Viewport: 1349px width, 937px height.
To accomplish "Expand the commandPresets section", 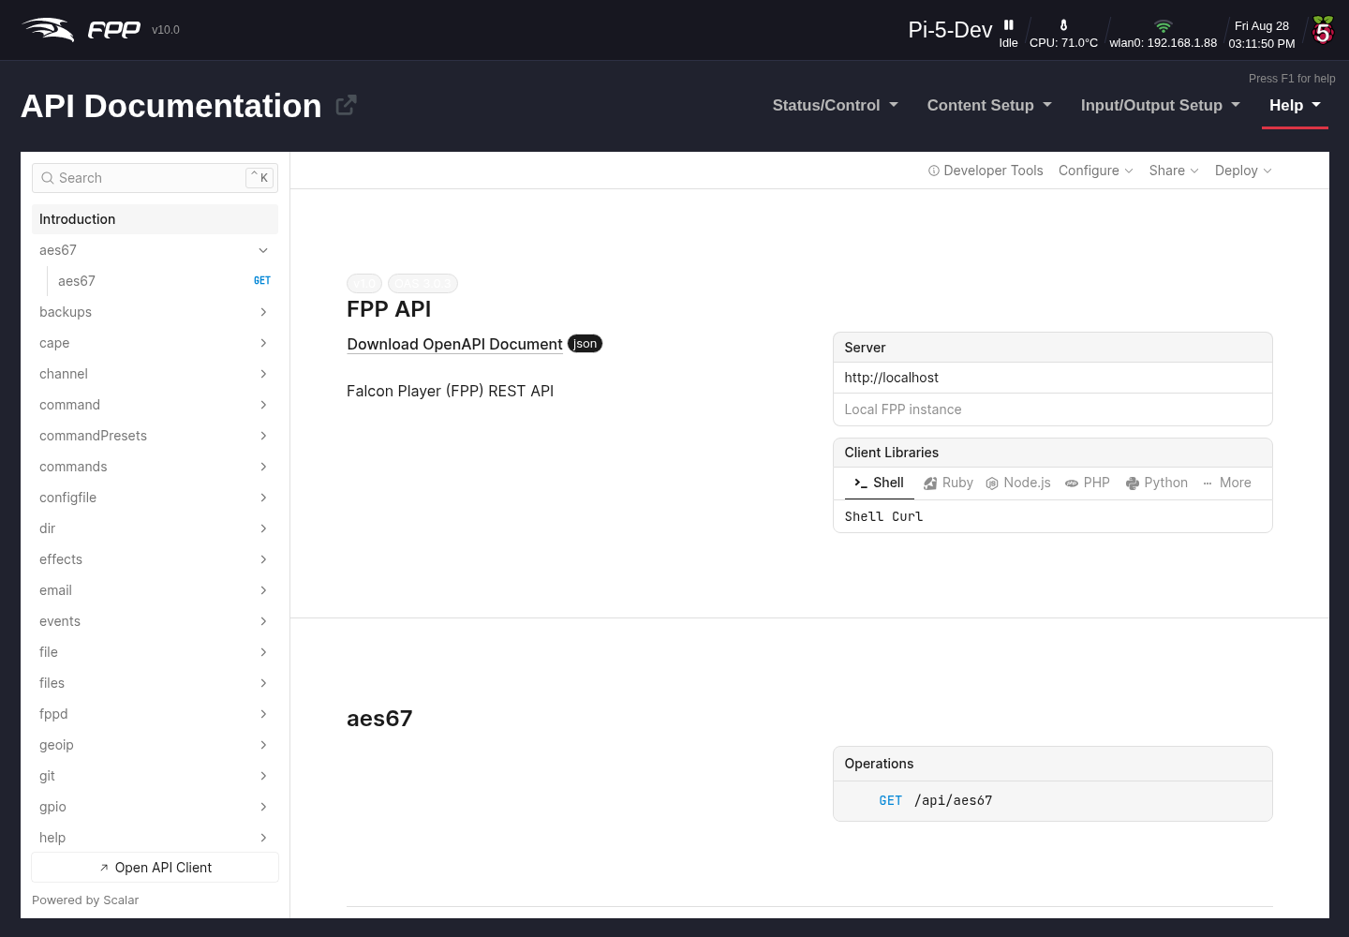I will pos(155,436).
